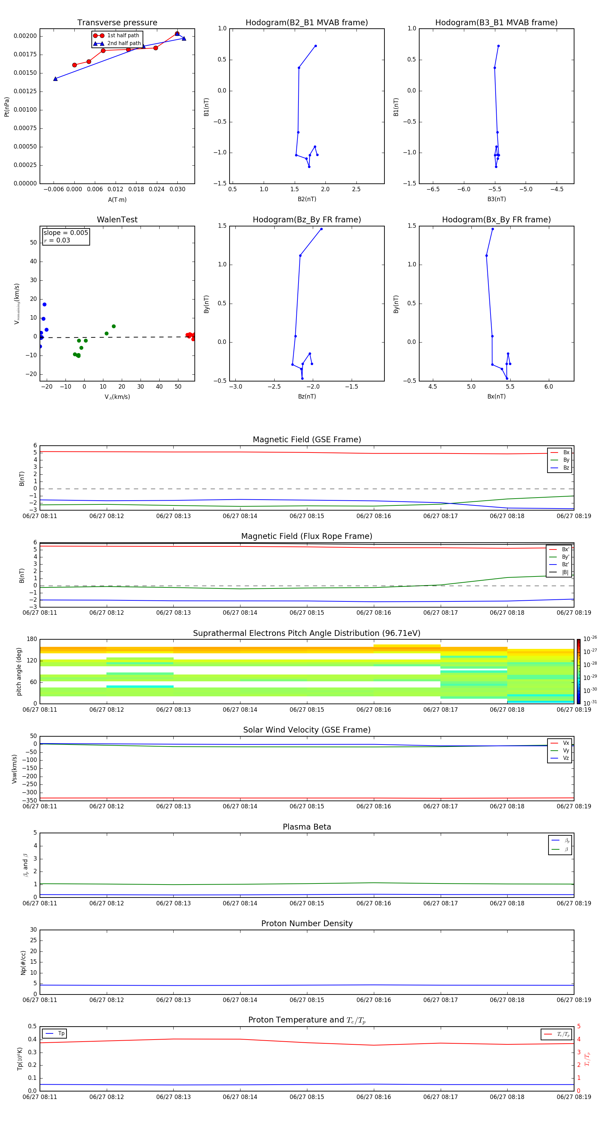
Task: Click the Te/Tp legend box in temperature plot
Action: tap(556, 1034)
